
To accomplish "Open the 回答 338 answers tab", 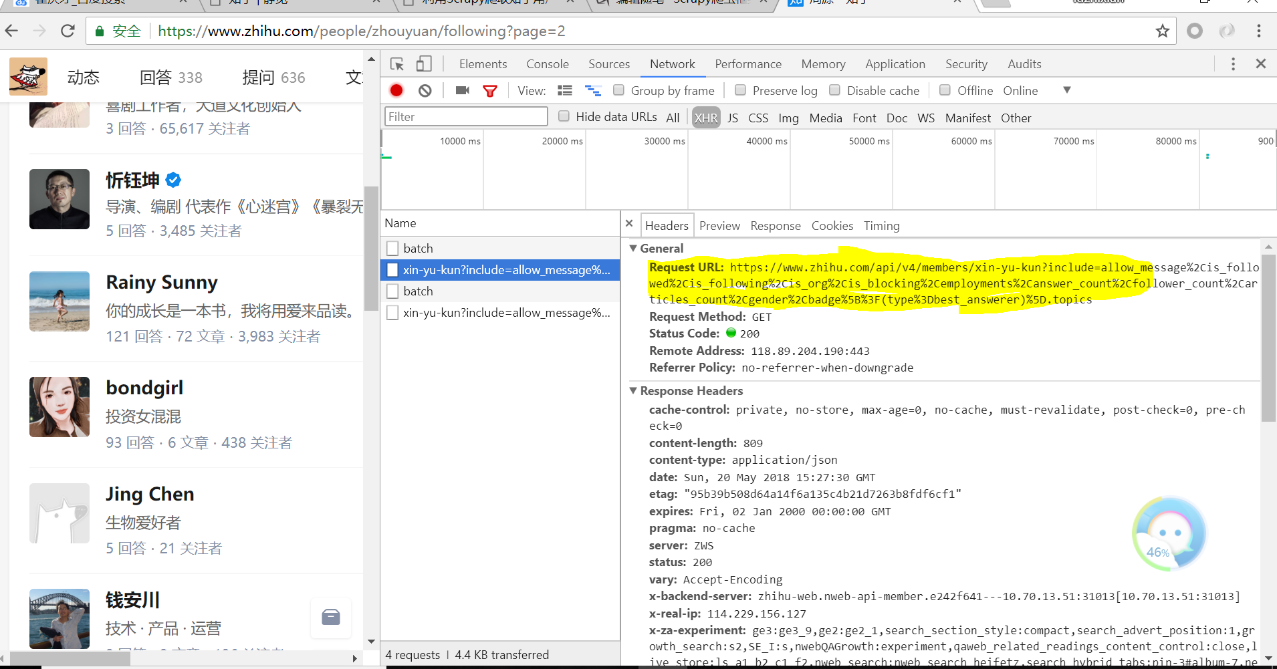I will (x=170, y=78).
